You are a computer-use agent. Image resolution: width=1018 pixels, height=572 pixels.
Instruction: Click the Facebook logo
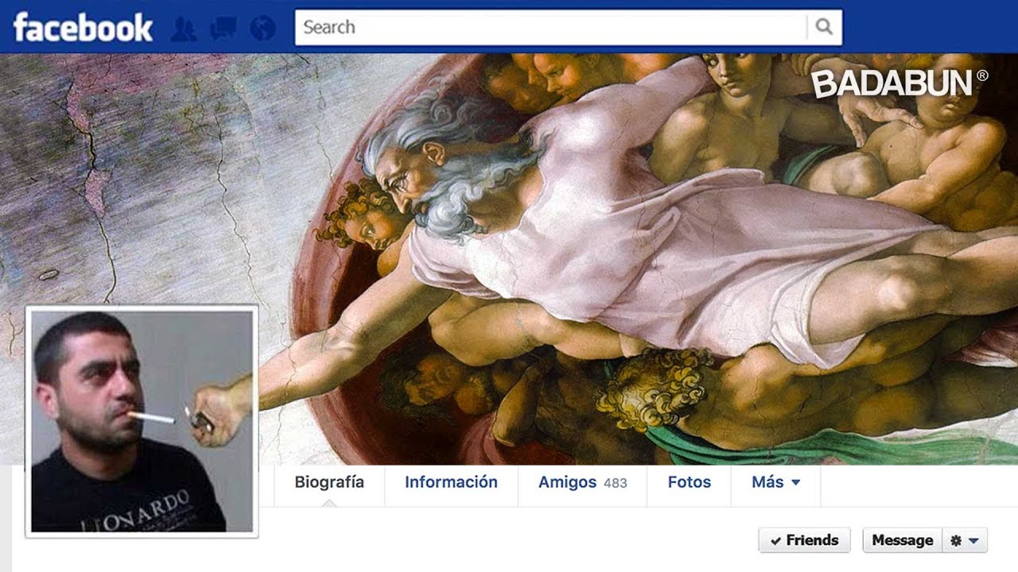pos(83,28)
